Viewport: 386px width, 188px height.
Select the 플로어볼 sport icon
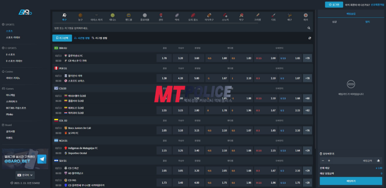145,15
